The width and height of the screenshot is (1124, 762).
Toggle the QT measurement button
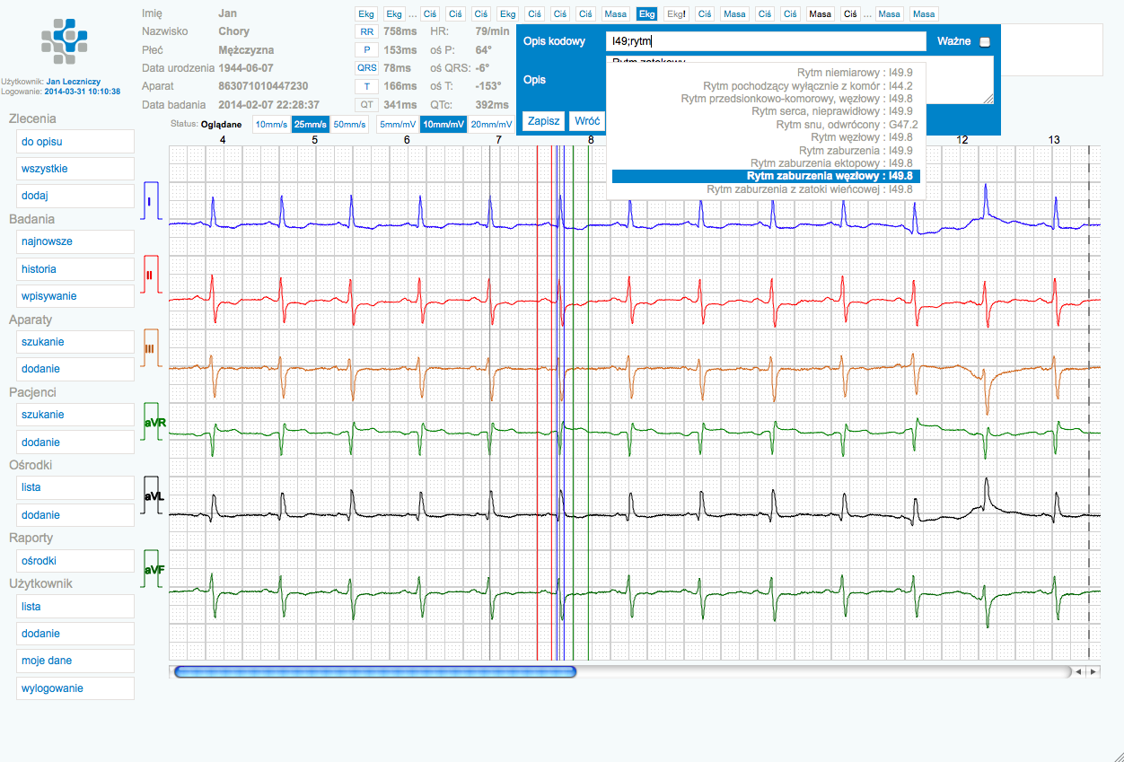pyautogui.click(x=366, y=104)
